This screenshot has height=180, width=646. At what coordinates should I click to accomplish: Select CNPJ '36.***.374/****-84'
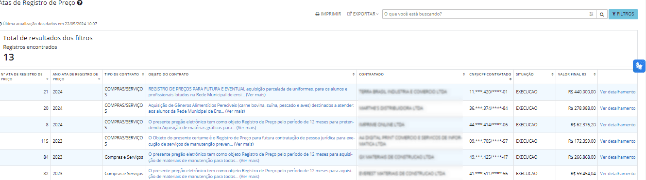click(488, 108)
